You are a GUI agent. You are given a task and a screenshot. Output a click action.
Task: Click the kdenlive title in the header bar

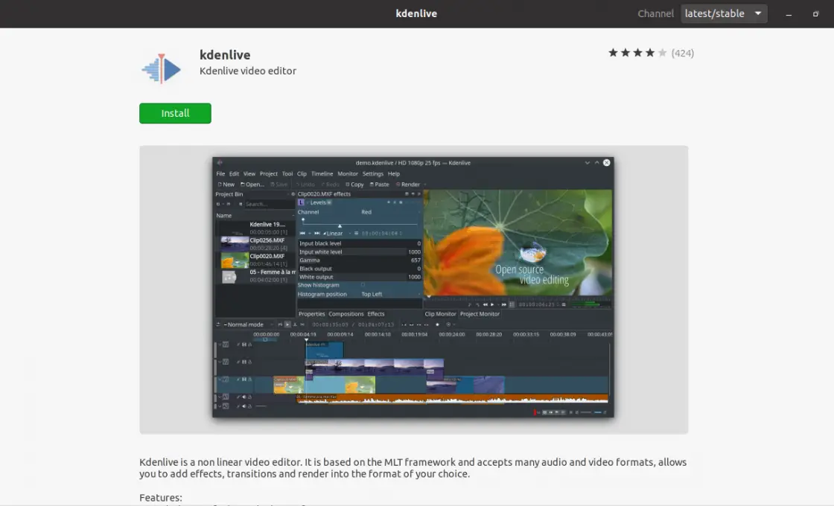click(x=416, y=14)
